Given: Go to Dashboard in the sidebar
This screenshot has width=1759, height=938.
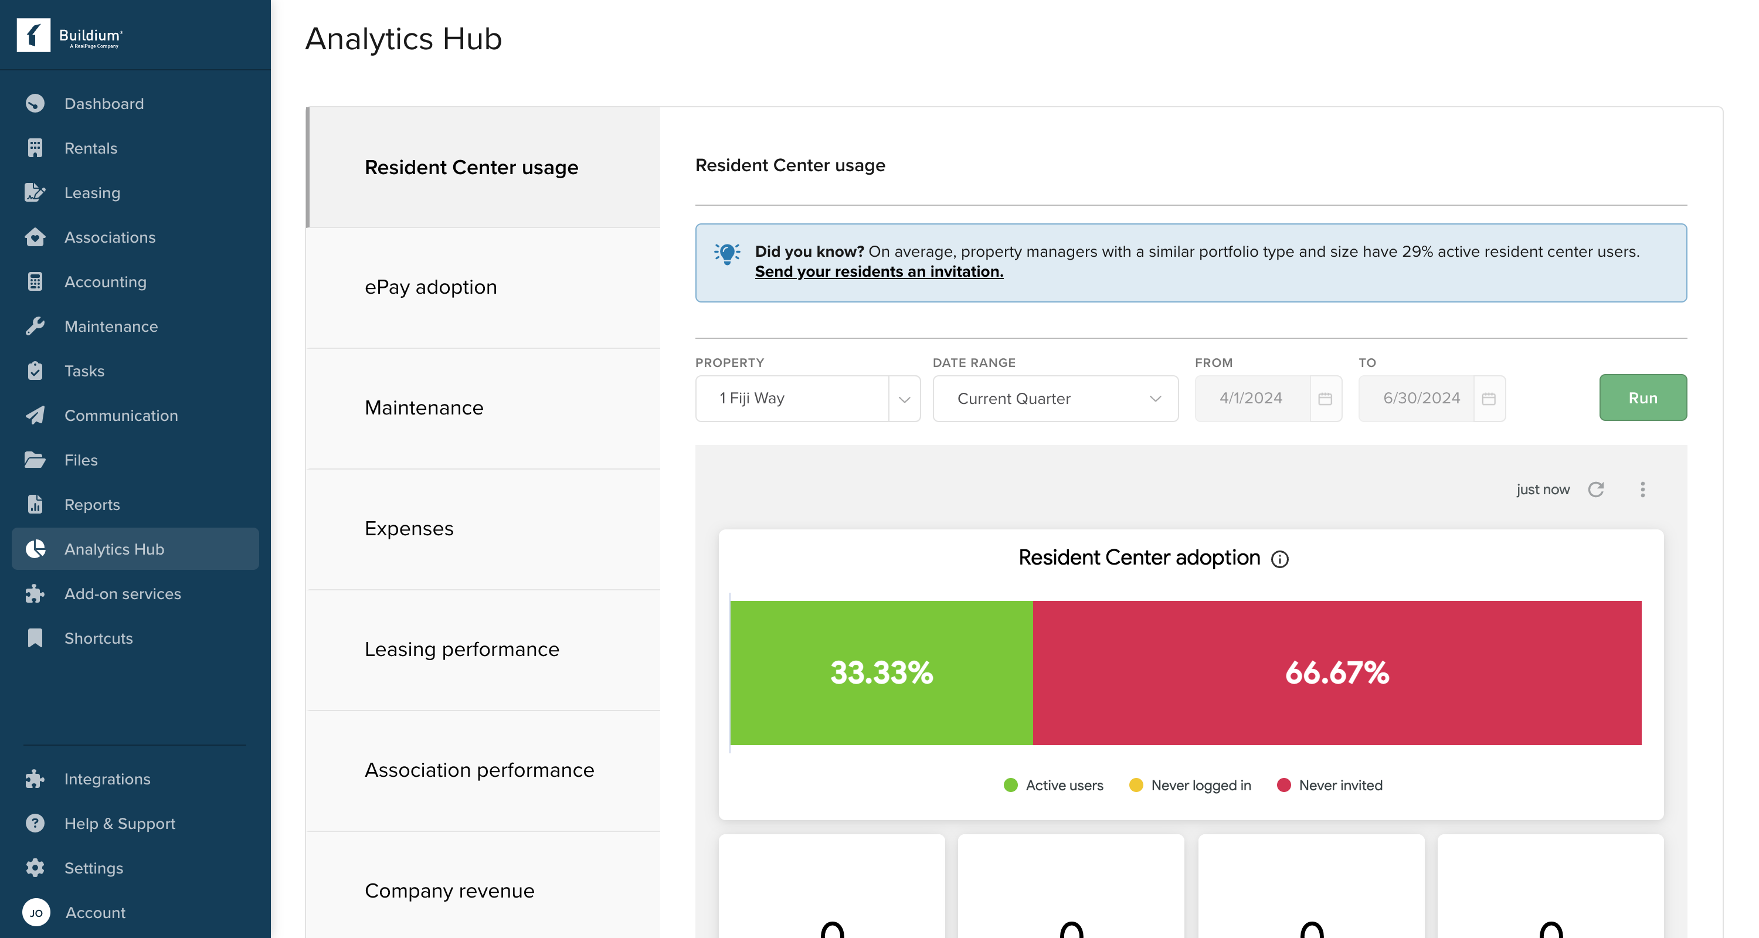Looking at the screenshot, I should (x=135, y=104).
